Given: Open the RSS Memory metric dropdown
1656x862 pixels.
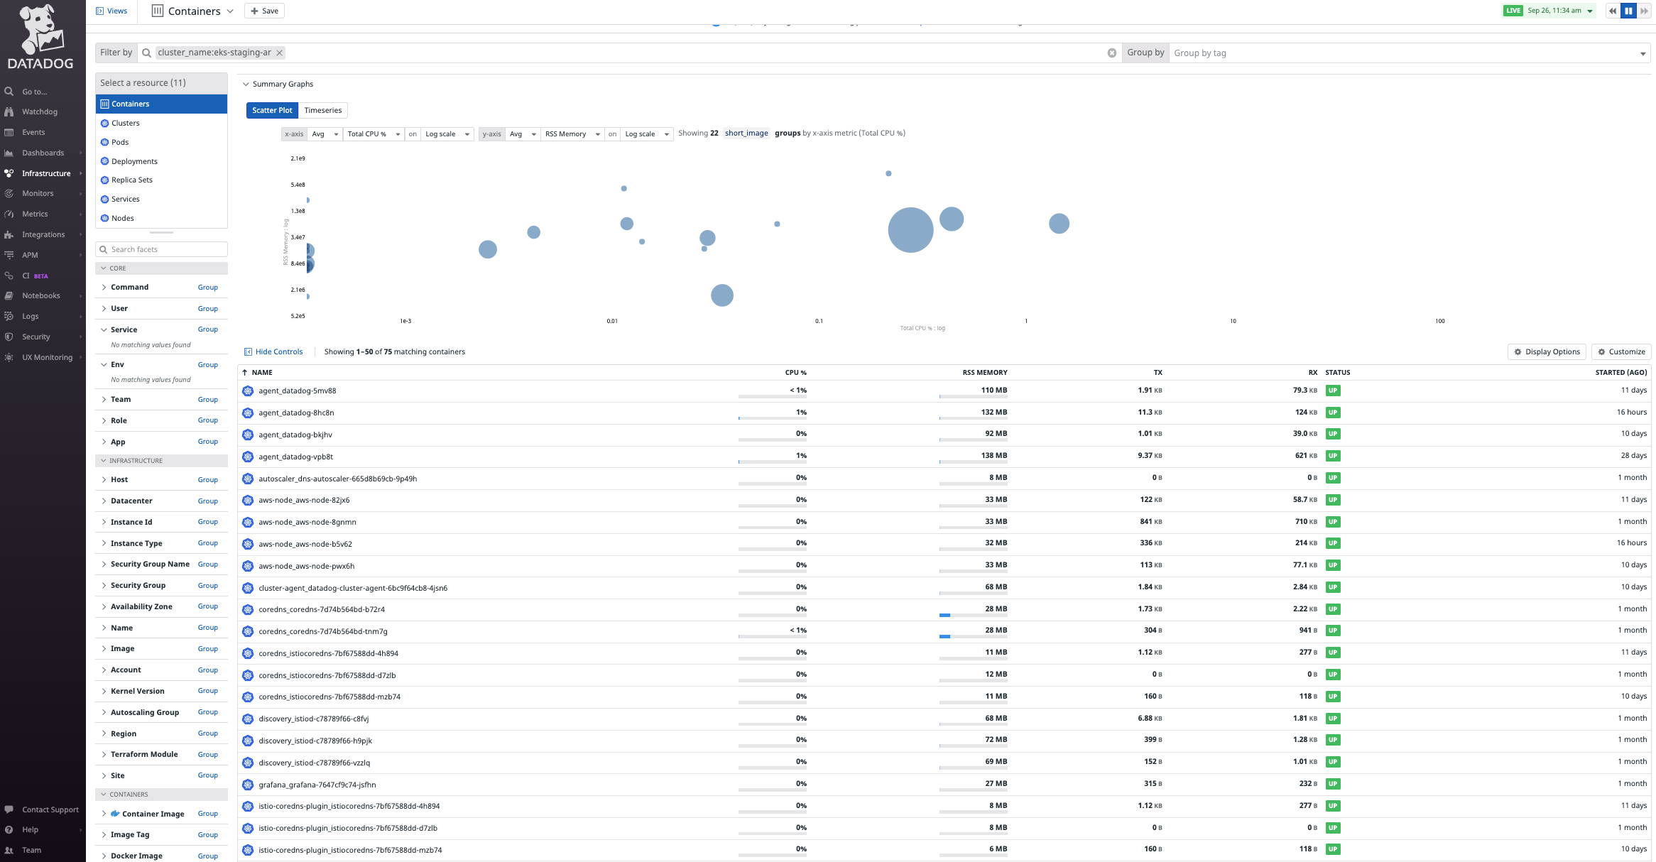Looking at the screenshot, I should [572, 133].
